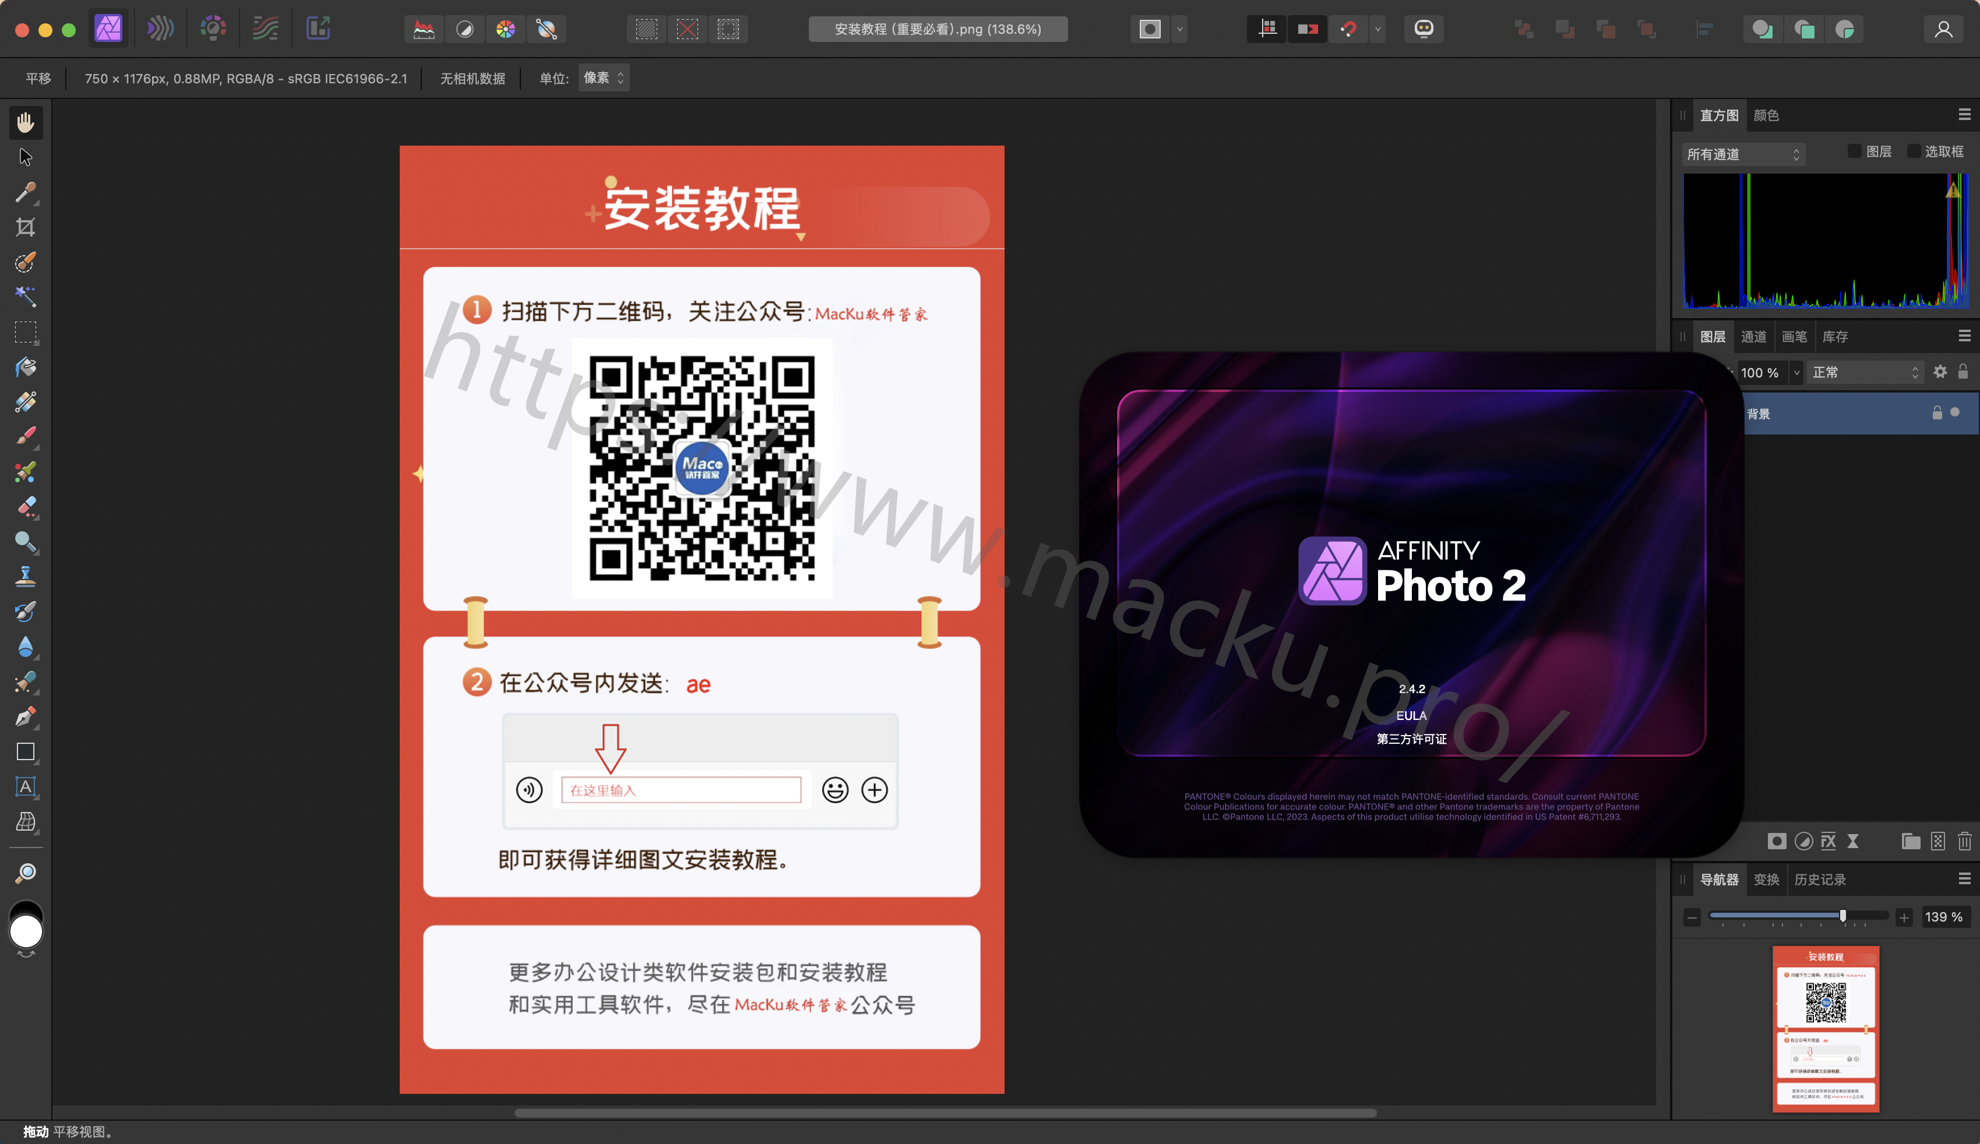1980x1144 pixels.
Task: Switch to the 库存 tab
Action: (1835, 337)
